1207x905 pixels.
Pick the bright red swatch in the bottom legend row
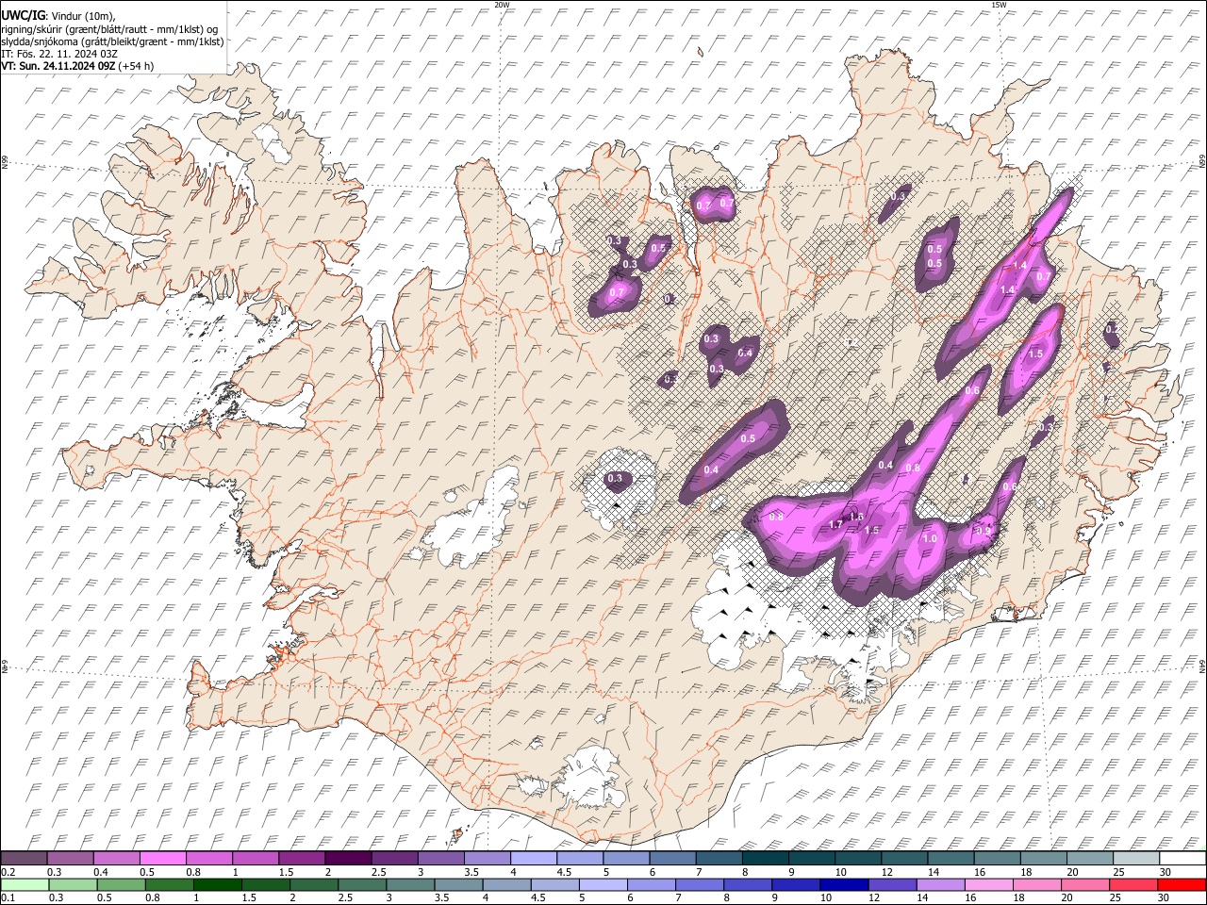[x=1182, y=884]
